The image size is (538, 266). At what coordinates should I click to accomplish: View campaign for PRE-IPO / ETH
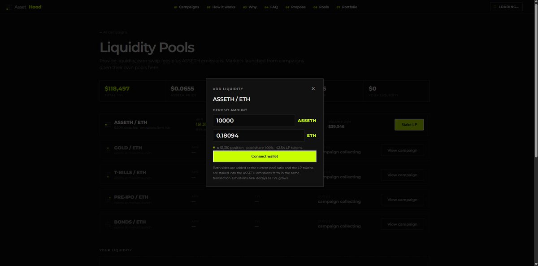pyautogui.click(x=402, y=200)
